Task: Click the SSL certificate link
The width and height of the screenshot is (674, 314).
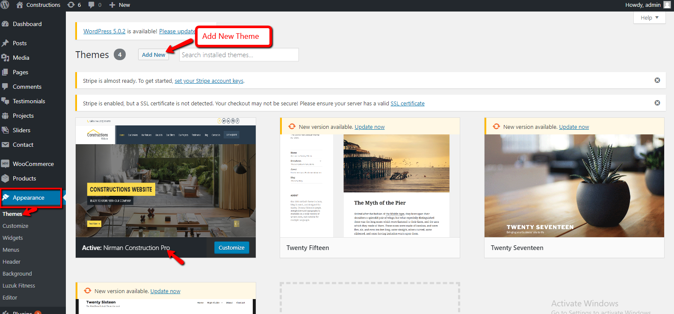Action: [408, 103]
